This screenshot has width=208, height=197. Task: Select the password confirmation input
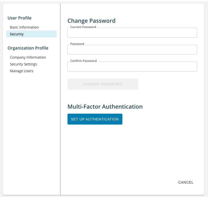pos(132,66)
